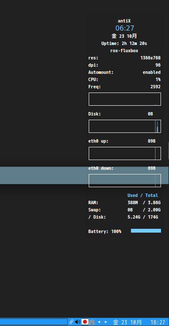Click the Battery: 100% label
This screenshot has height=326, width=169.
[x=105, y=231]
